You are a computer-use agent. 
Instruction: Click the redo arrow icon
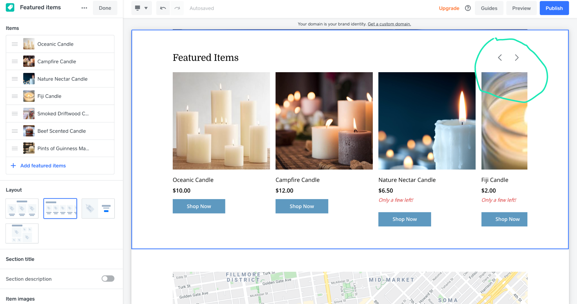[x=177, y=8]
